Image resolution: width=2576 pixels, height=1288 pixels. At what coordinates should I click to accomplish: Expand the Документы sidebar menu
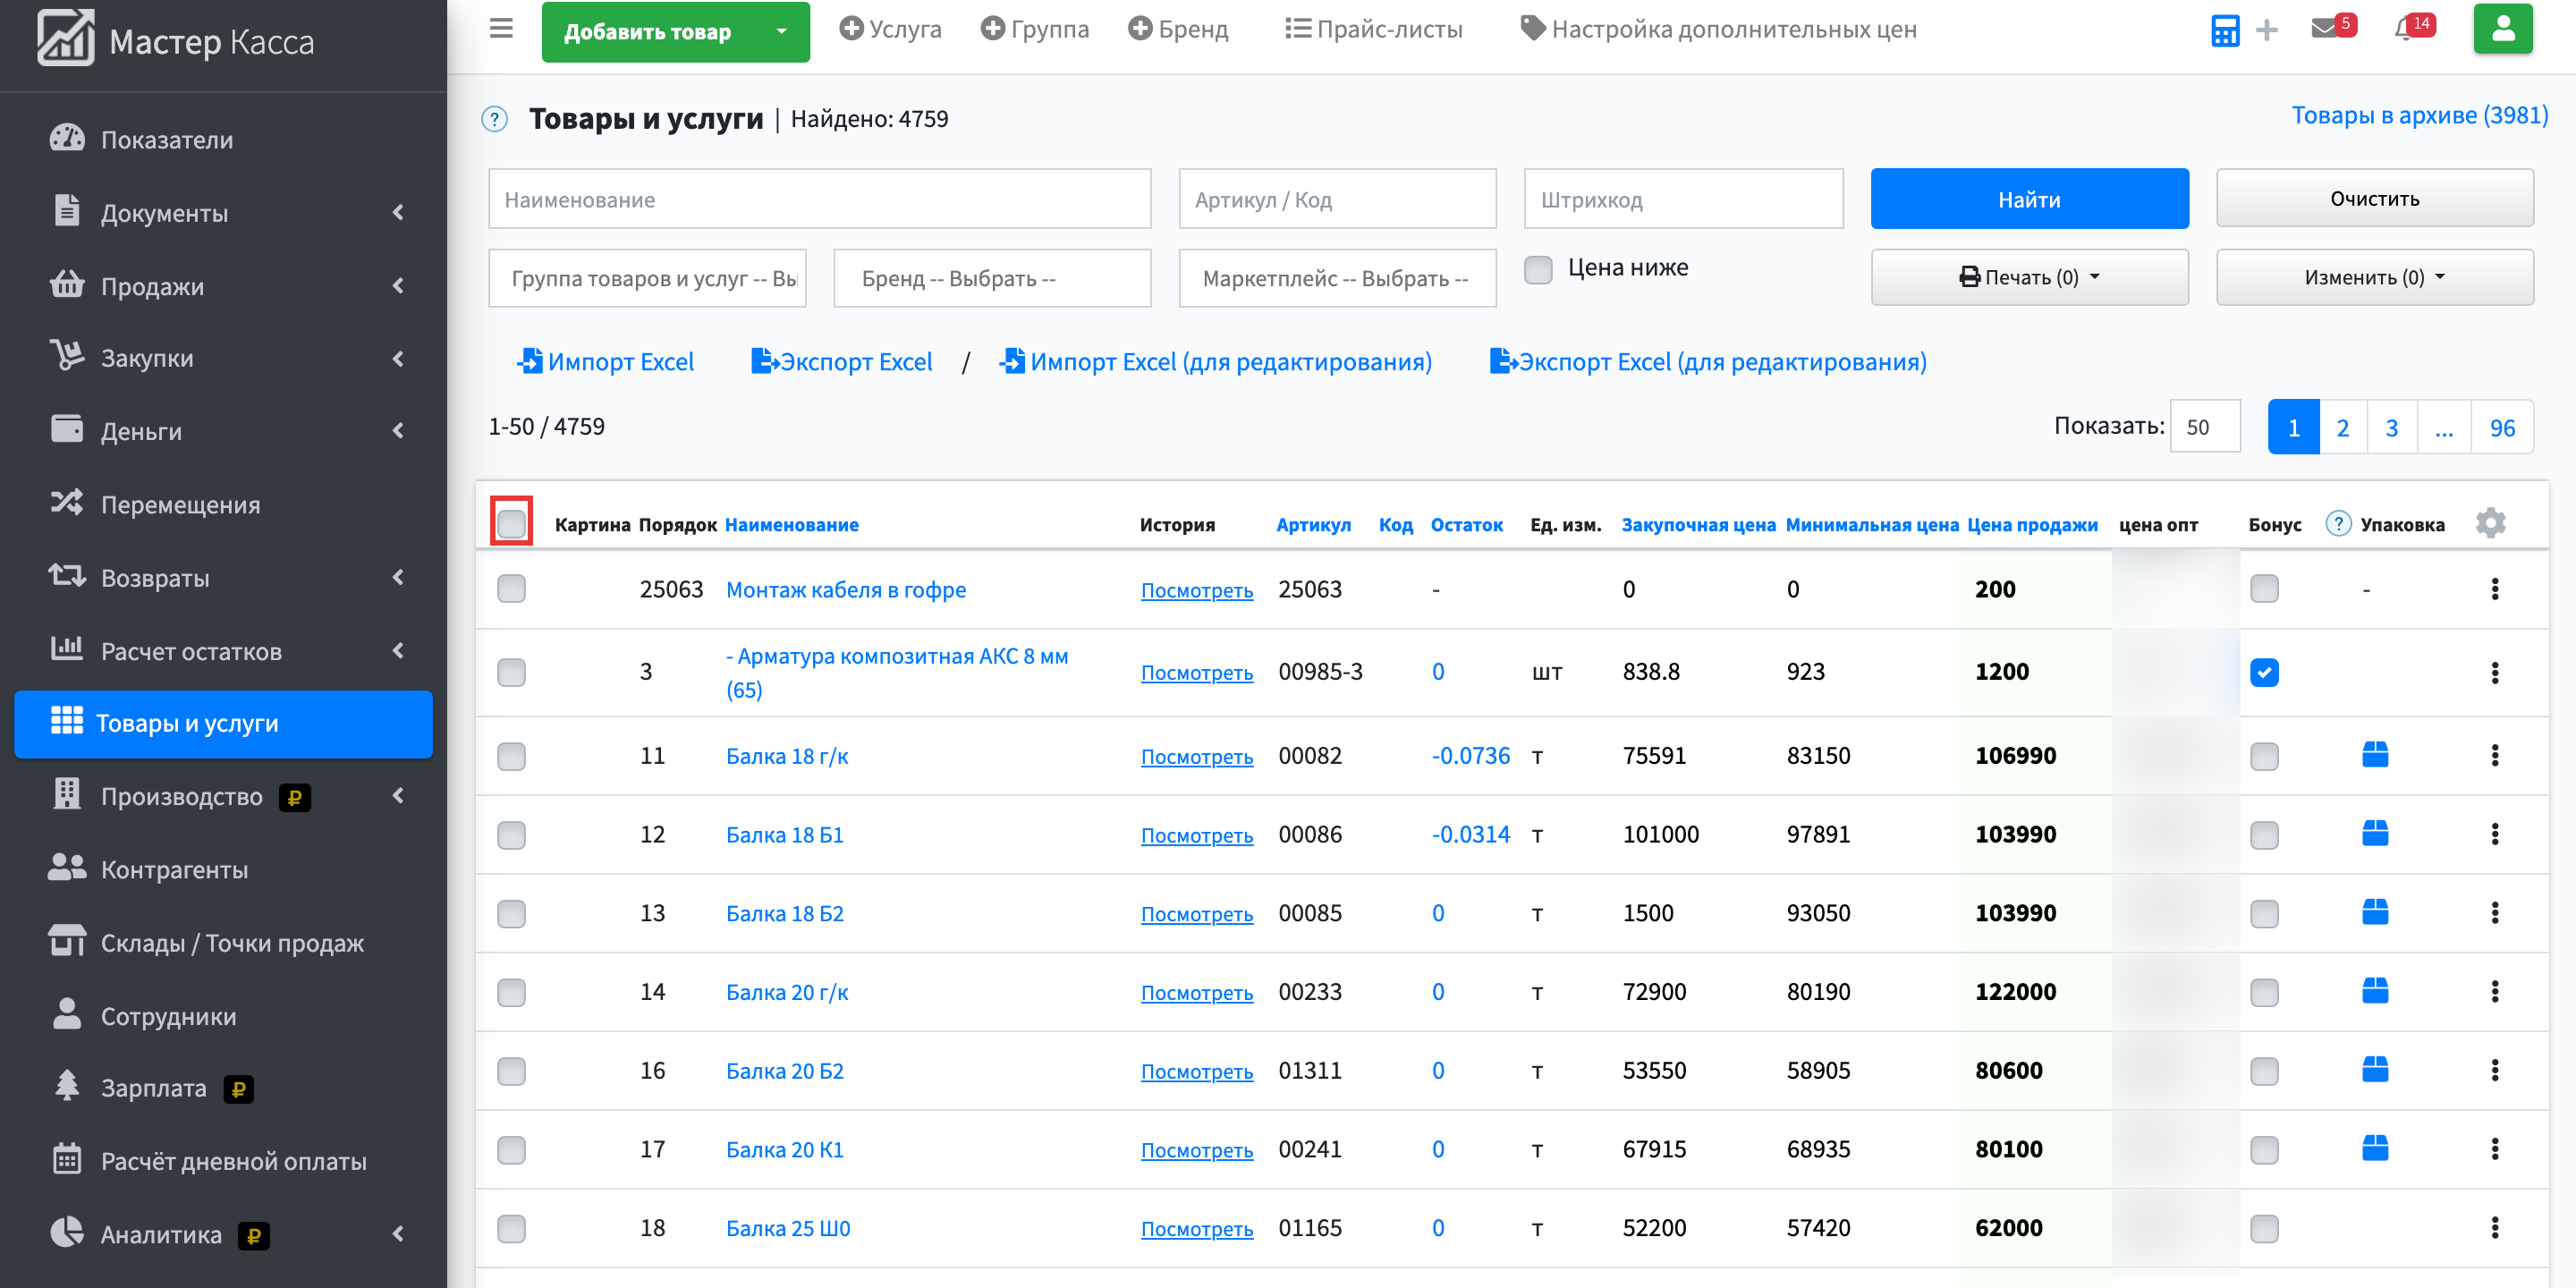pos(224,212)
